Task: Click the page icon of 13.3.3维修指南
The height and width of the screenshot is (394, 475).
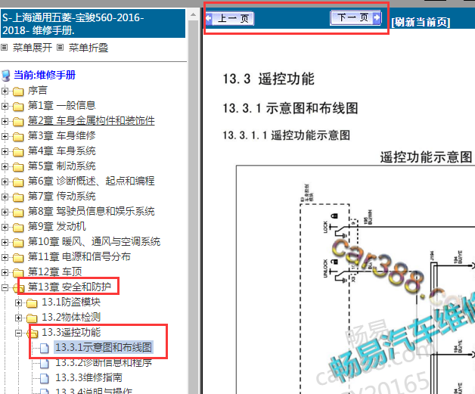Action: tap(45, 379)
